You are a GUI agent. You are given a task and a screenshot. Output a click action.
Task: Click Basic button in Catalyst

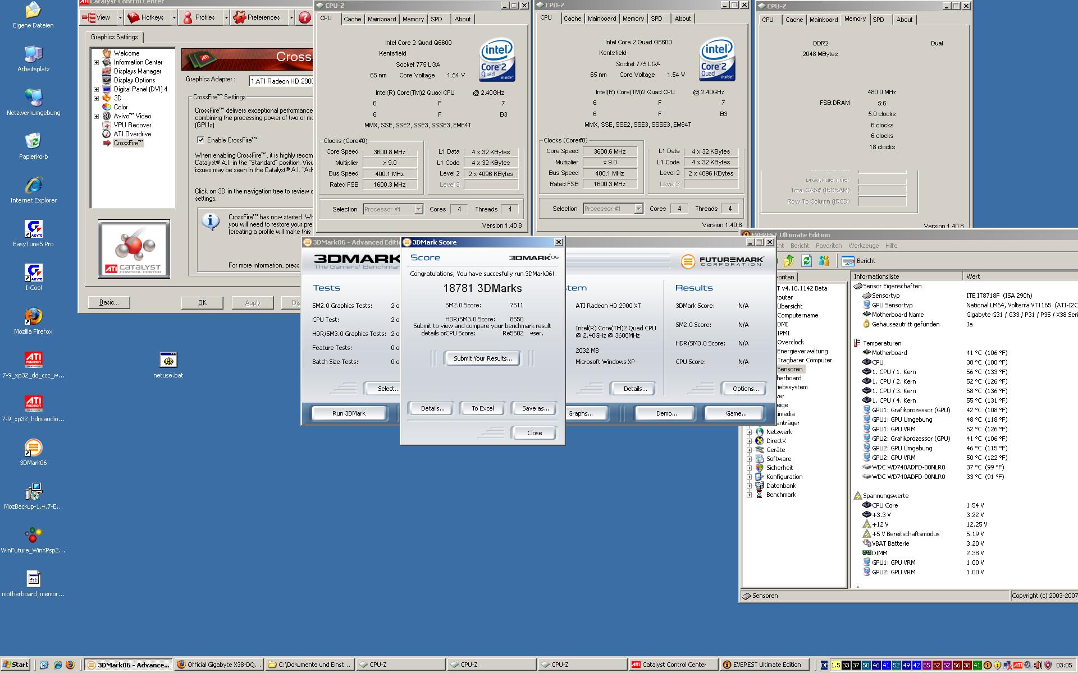109,302
